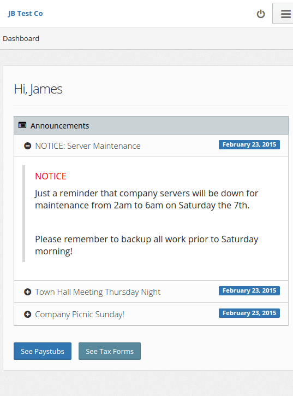Toggle the NOTICE: Server Maintenance announcement title
293x396 pixels.
pos(88,146)
